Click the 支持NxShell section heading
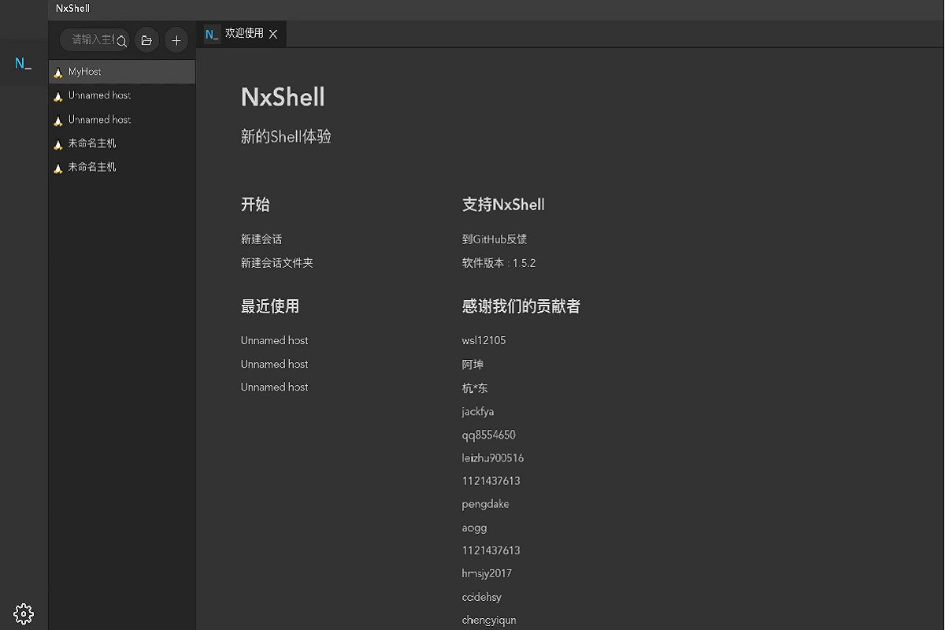This screenshot has width=945, height=630. [x=503, y=205]
